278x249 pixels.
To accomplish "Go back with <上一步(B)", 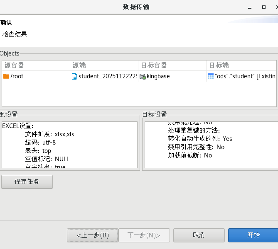I will point(92,235).
